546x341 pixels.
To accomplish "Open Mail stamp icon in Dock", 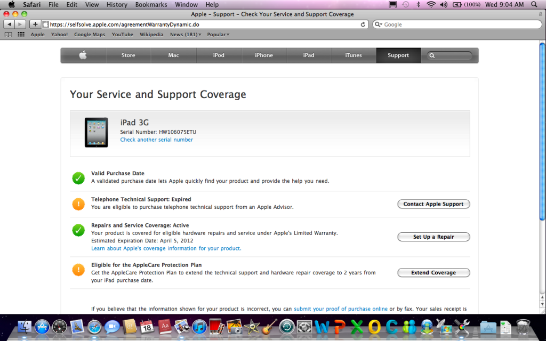I will click(77, 327).
